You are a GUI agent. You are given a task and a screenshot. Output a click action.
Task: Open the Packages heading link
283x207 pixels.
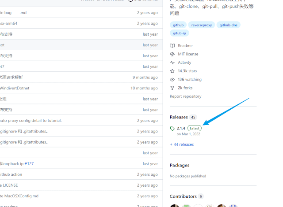pos(180,165)
